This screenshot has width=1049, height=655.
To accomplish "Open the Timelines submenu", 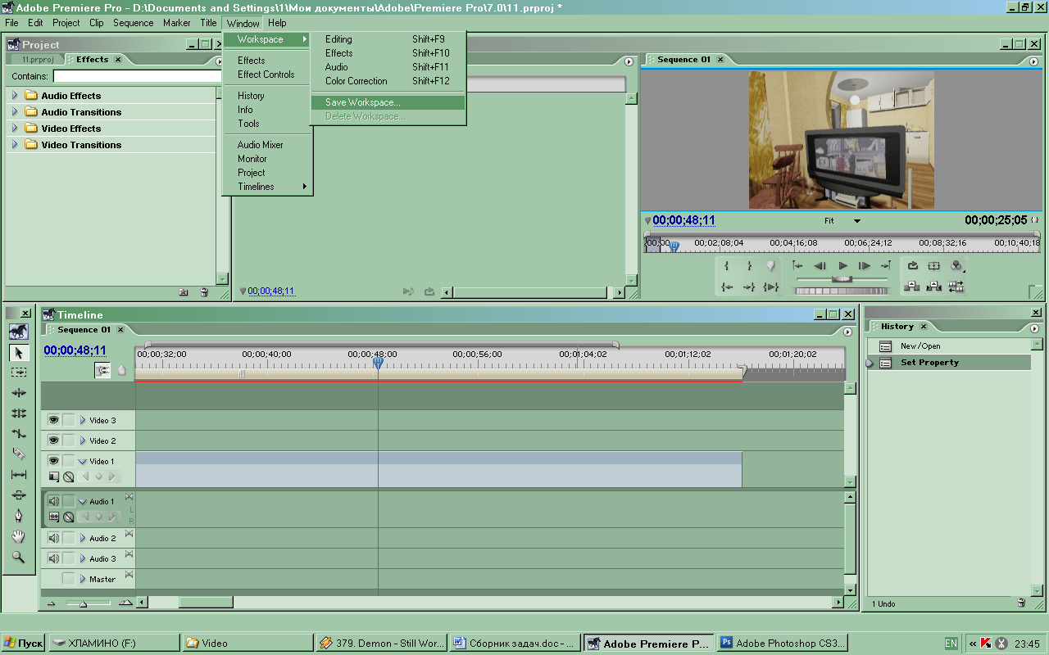I will [267, 187].
